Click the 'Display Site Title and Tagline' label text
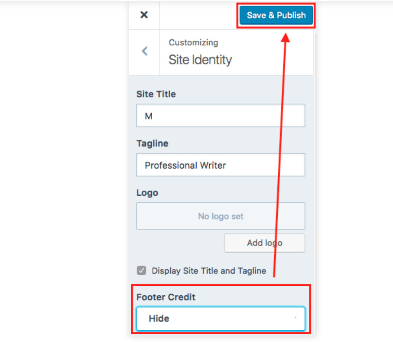The image size is (393, 342). click(x=209, y=271)
